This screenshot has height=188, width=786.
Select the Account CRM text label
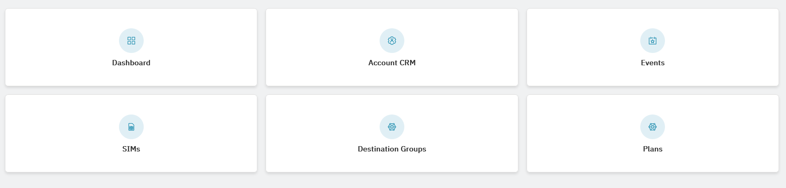[392, 63]
